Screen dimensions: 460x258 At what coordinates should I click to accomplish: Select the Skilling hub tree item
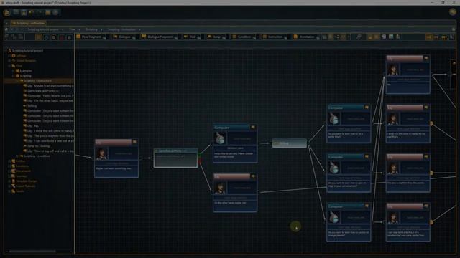pos(32,105)
